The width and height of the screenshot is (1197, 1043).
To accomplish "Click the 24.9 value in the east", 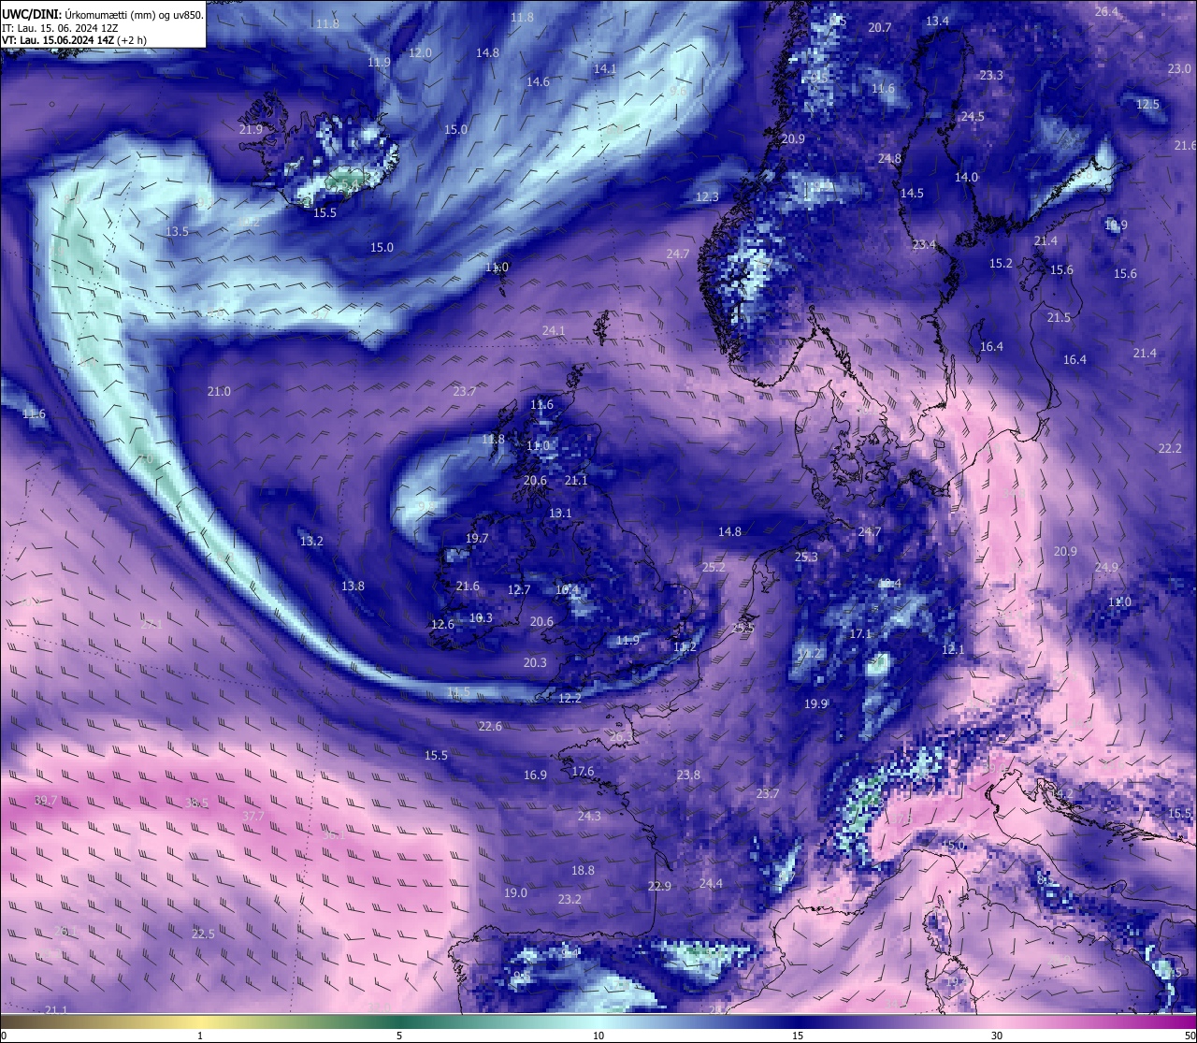I will (1106, 567).
